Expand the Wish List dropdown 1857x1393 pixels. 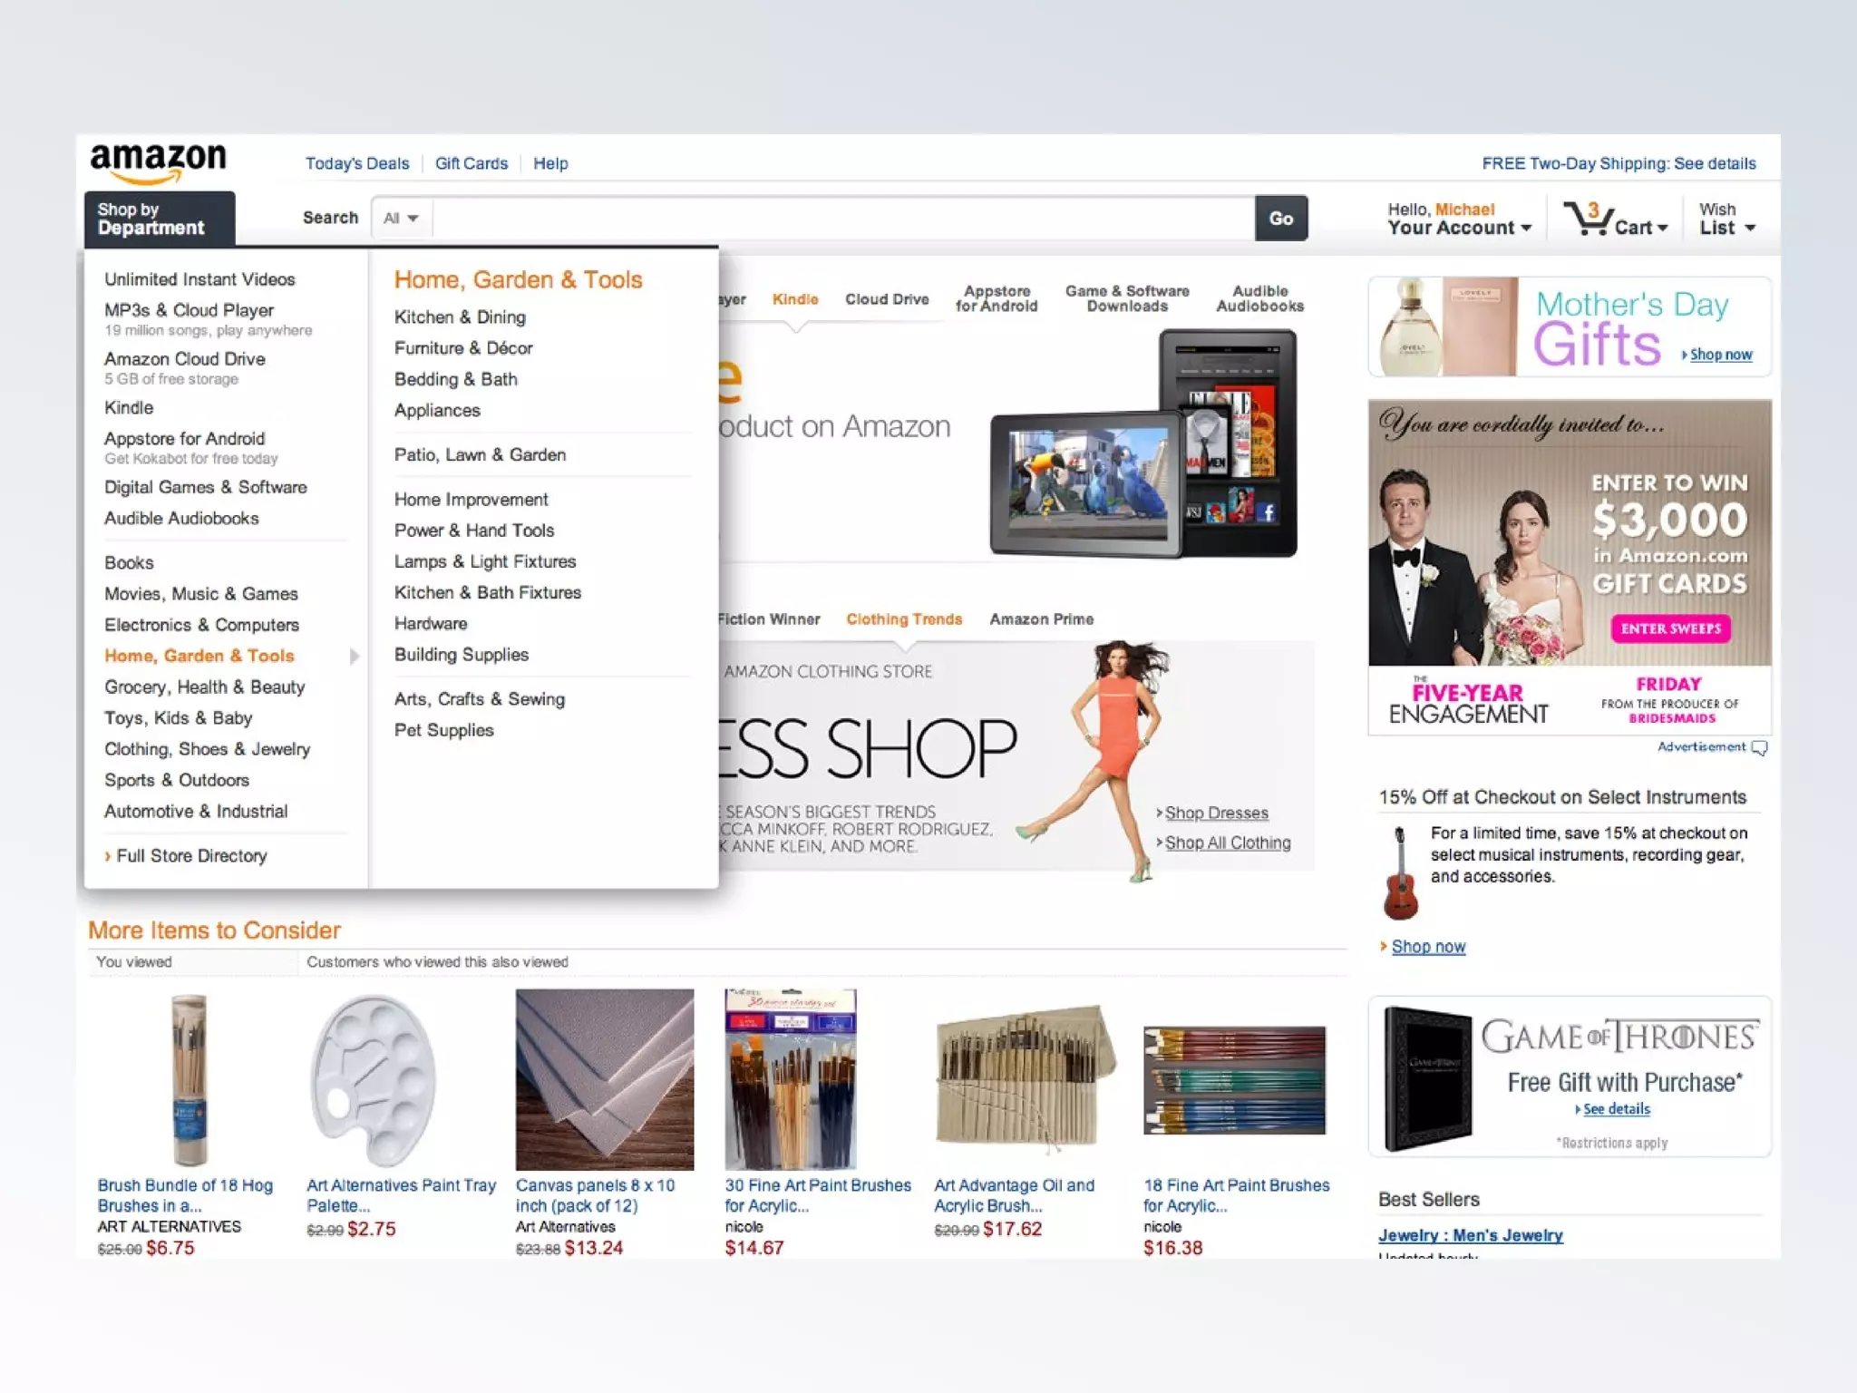click(x=1726, y=219)
